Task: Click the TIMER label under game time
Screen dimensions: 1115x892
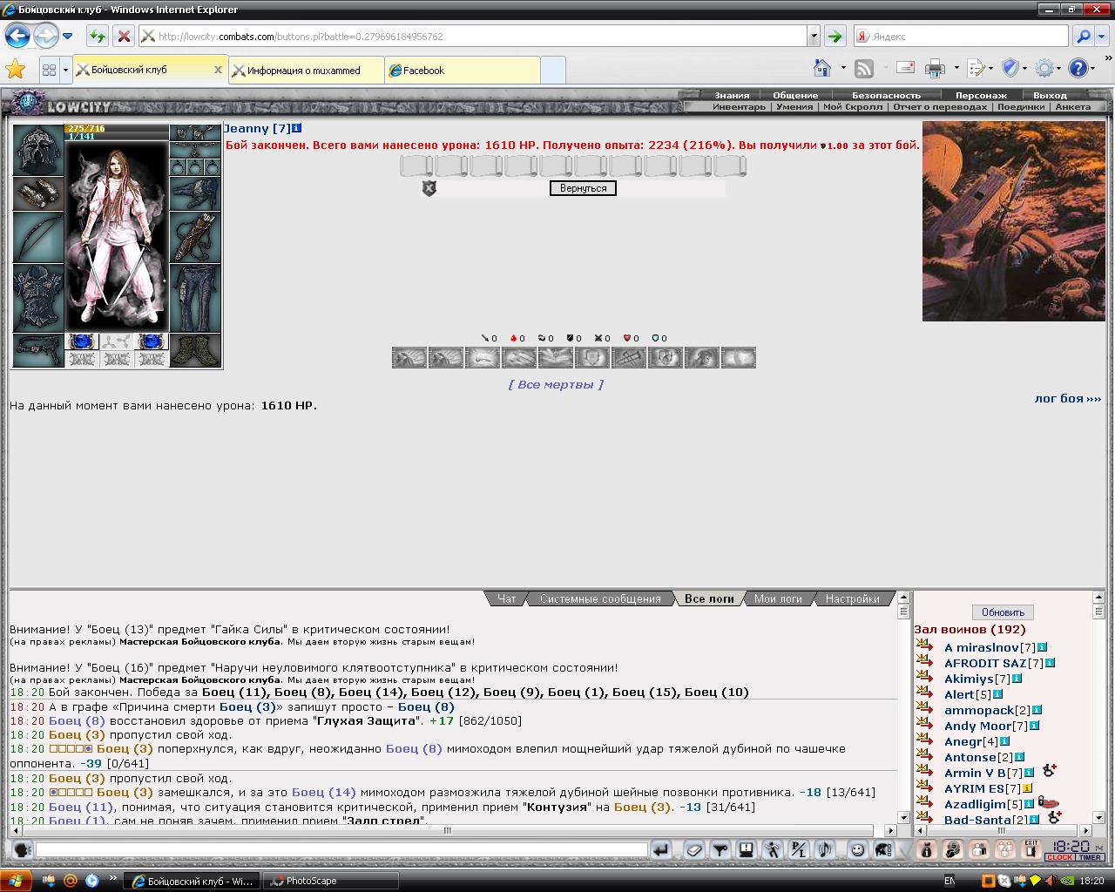Action: 1090,857
